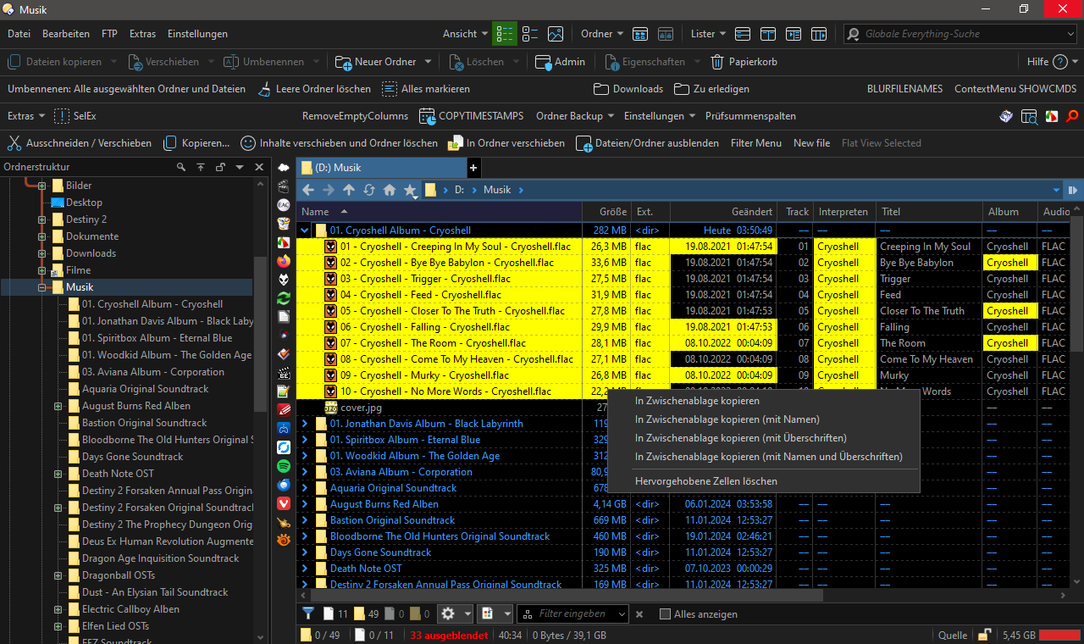Open the favorites star button
Screen dimensions: 1084x644
[411, 190]
